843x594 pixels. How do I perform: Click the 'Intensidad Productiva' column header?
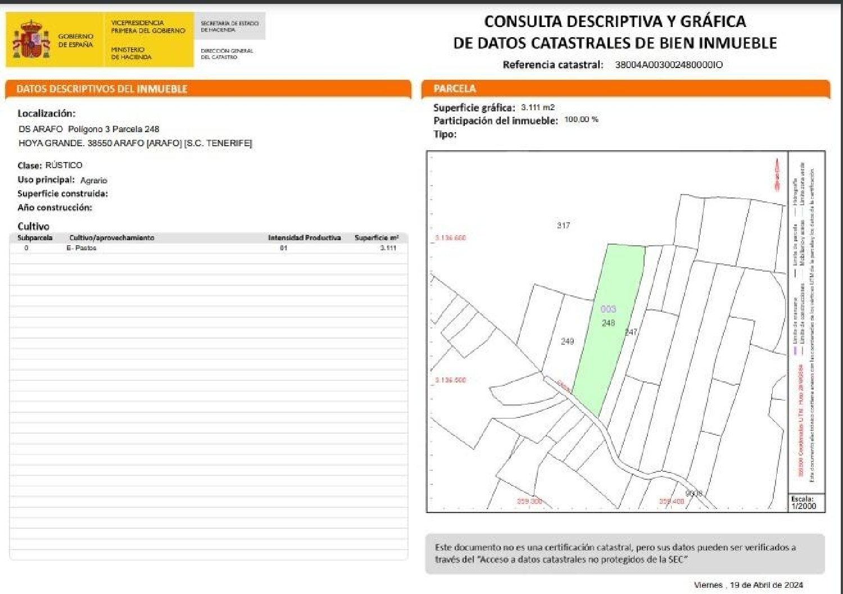pos(304,238)
